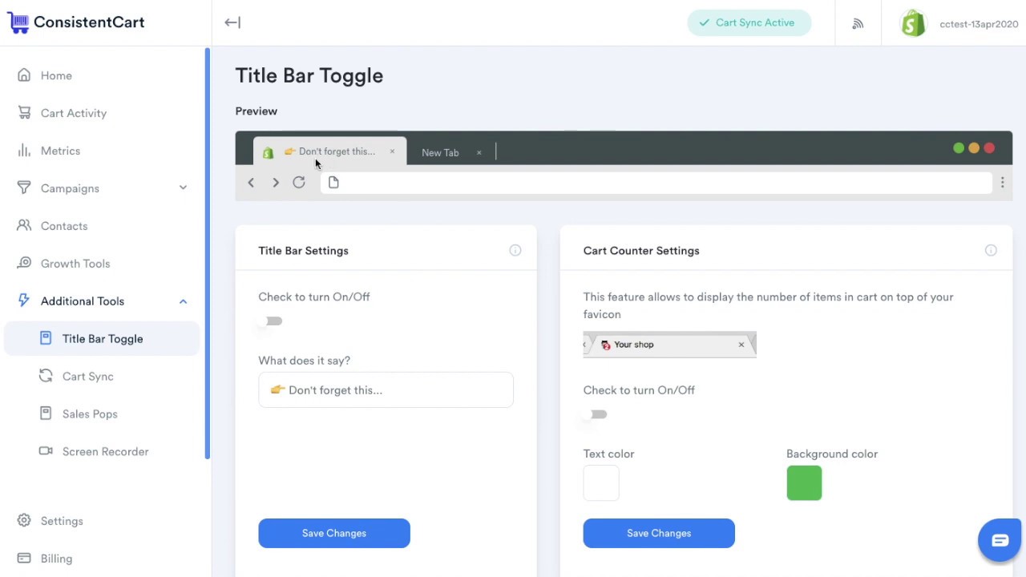The width and height of the screenshot is (1026, 577).
Task: Click the "Your shop" favicon preview
Action: [669, 345]
